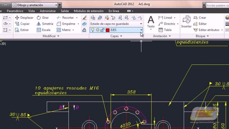229x129 pixels.
Task: Open the EJES layer dropdown list
Action: tap(141, 30)
